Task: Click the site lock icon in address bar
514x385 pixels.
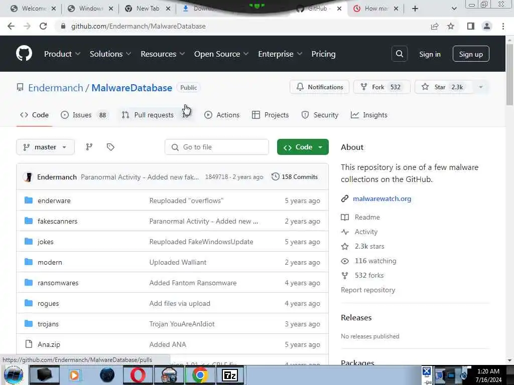Action: pyautogui.click(x=63, y=26)
